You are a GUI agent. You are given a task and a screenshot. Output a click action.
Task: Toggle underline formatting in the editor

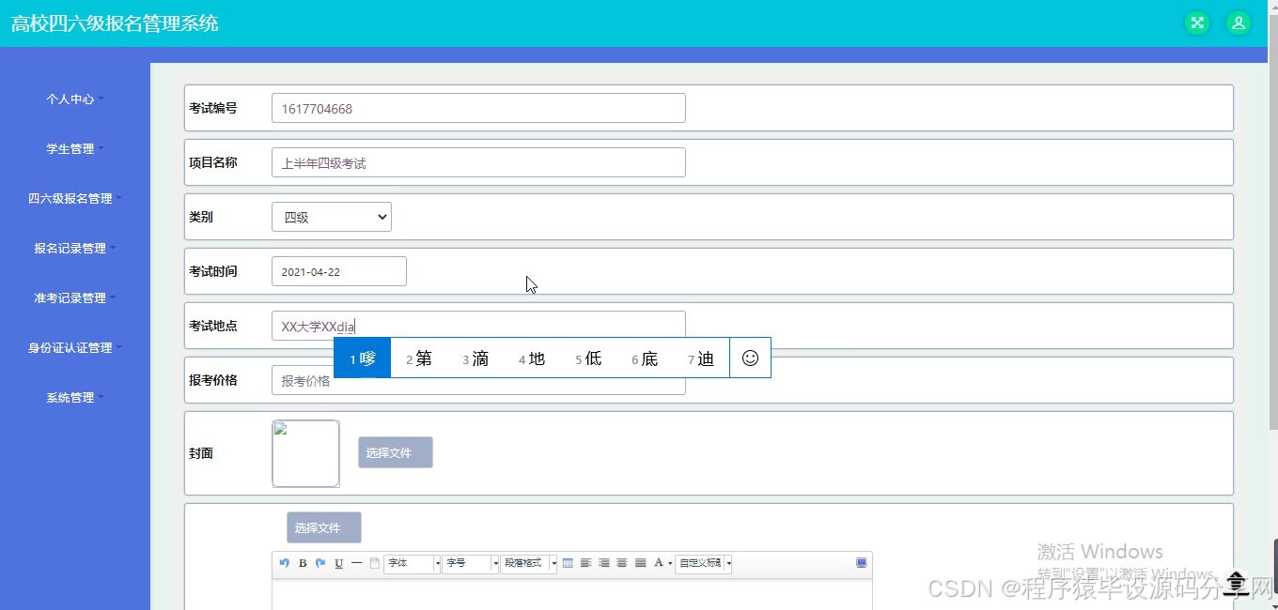click(338, 563)
